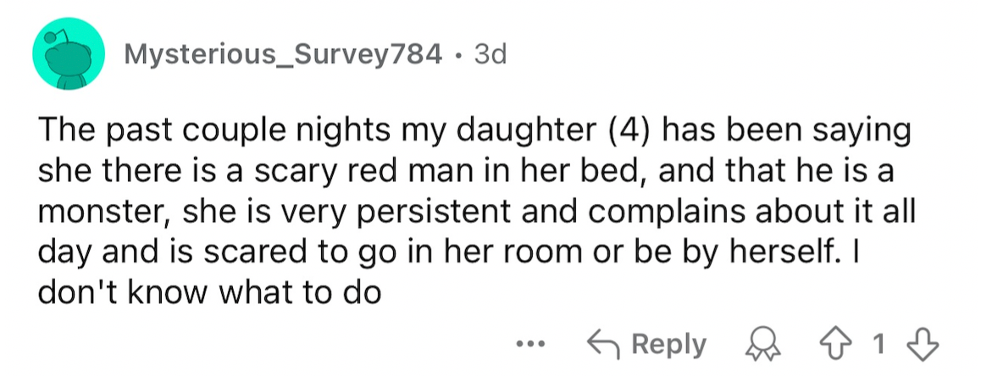Click the curved reply arrow icon
Screen dimensions: 981x376
pyautogui.click(x=604, y=344)
